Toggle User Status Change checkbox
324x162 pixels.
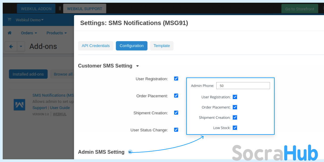(x=176, y=130)
